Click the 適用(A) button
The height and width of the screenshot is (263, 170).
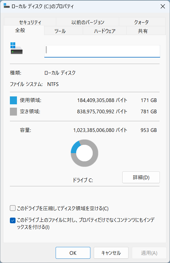(x=149, y=253)
